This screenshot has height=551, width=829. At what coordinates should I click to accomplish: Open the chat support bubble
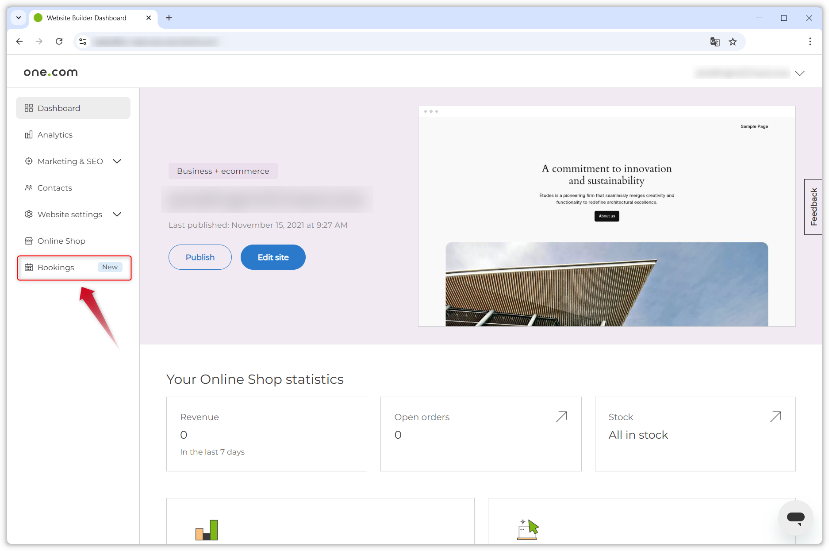(x=795, y=518)
